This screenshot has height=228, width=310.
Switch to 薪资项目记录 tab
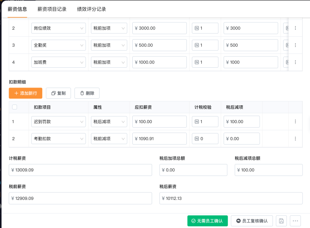[x=52, y=9]
